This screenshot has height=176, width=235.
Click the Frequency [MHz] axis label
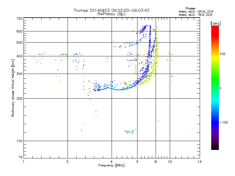coord(111,166)
